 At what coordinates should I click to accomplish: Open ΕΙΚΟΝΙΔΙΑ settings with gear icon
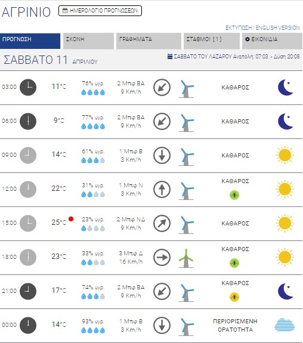coord(272,41)
